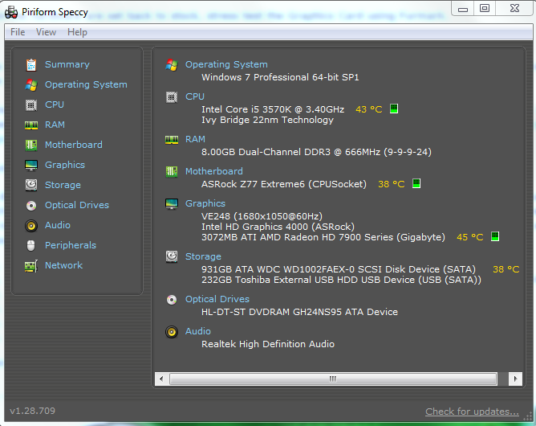Click the scrollbar left arrow
The height and width of the screenshot is (426, 536).
tap(161, 379)
